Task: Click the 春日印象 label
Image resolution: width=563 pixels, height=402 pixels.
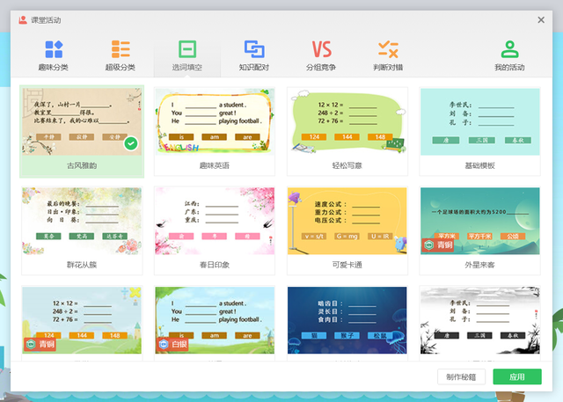Action: [215, 265]
